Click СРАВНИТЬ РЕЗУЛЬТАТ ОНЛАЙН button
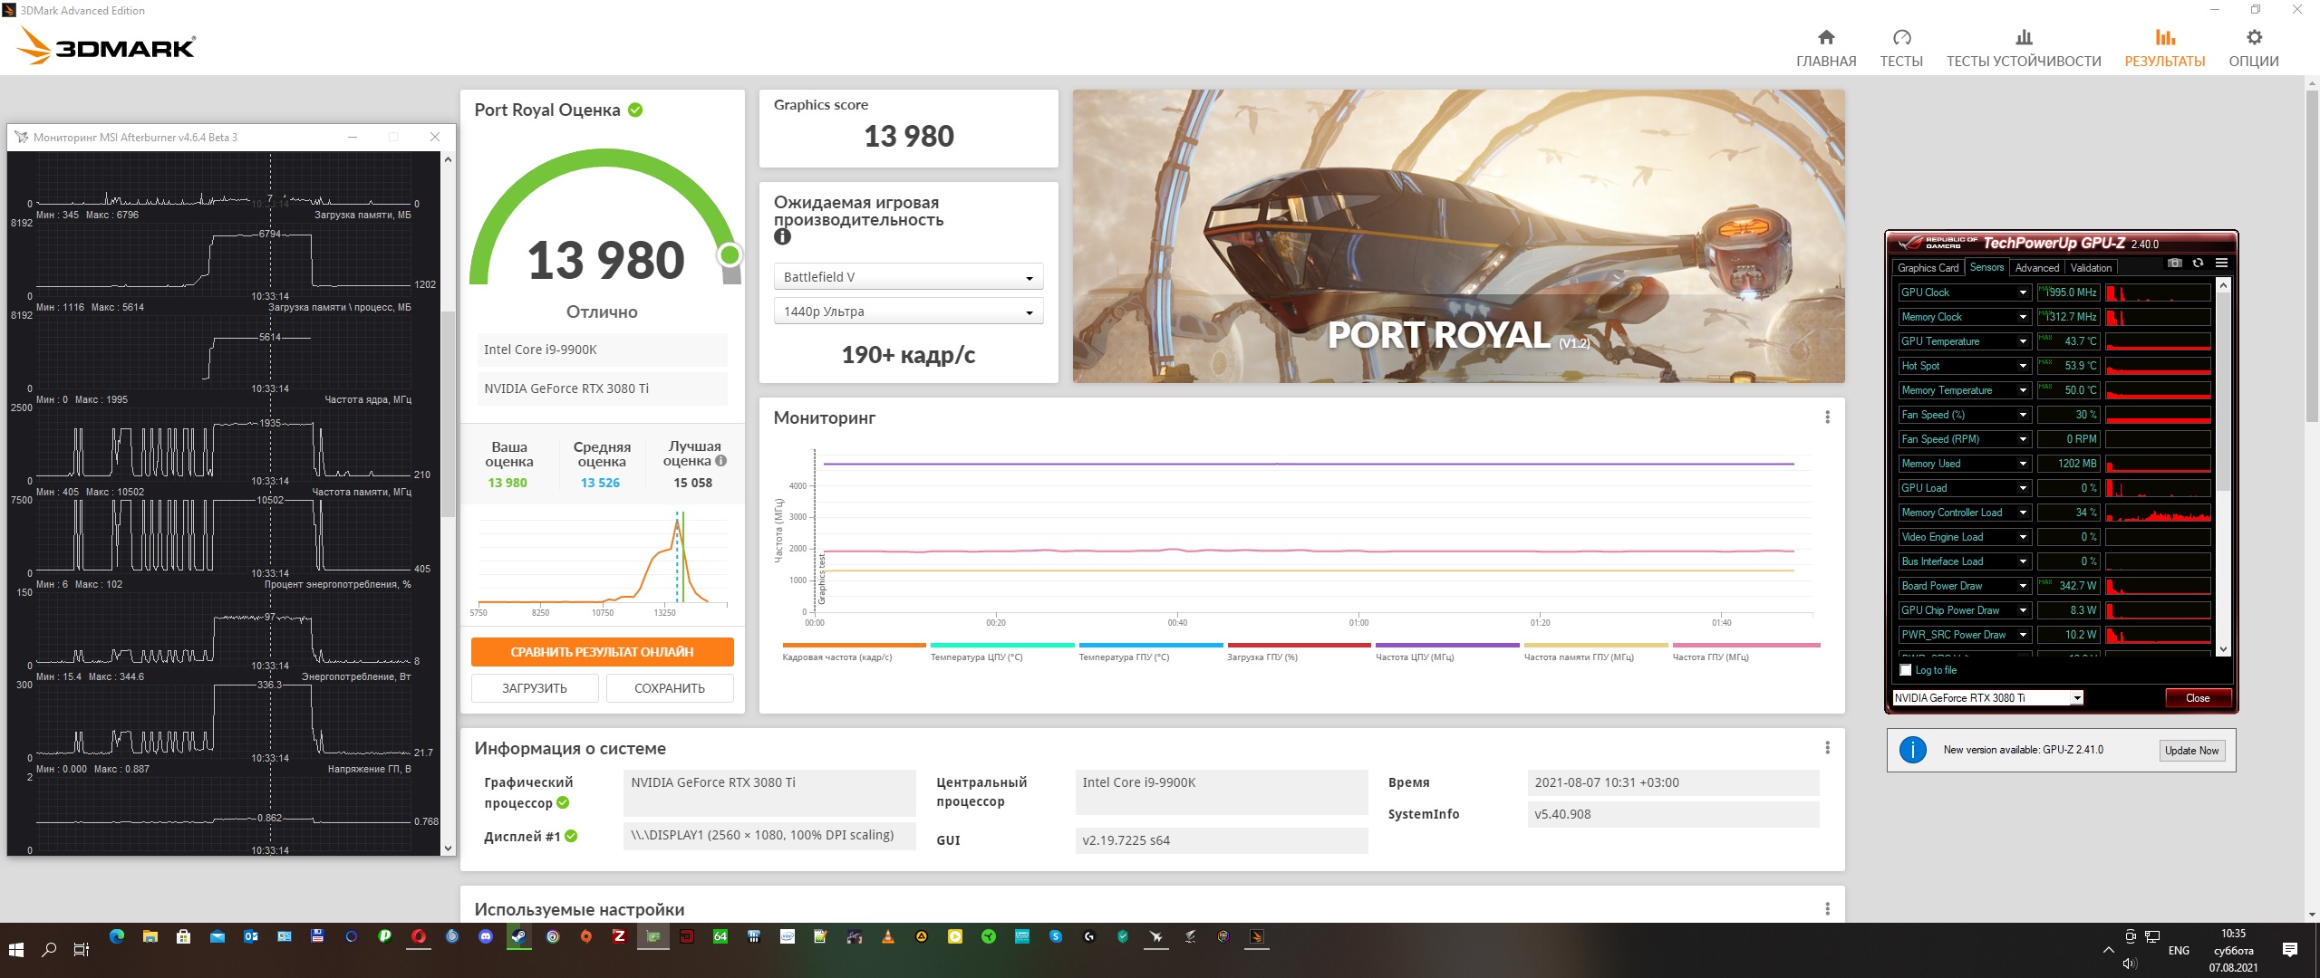This screenshot has width=2320, height=978. click(x=602, y=652)
